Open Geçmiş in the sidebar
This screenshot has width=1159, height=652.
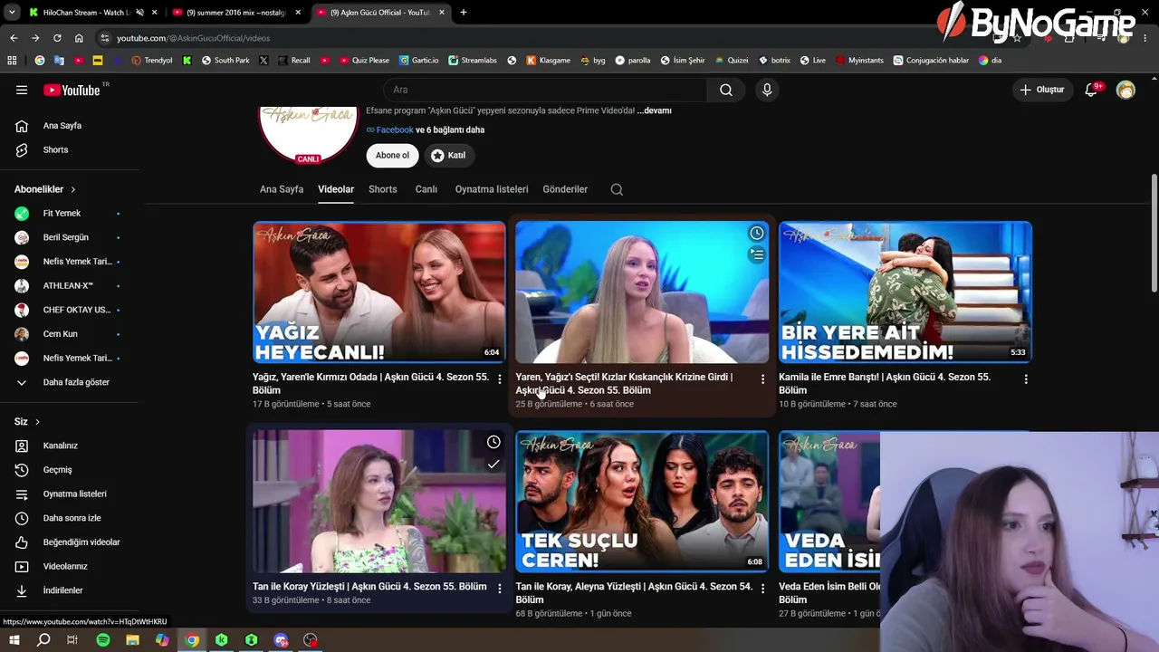point(57,470)
